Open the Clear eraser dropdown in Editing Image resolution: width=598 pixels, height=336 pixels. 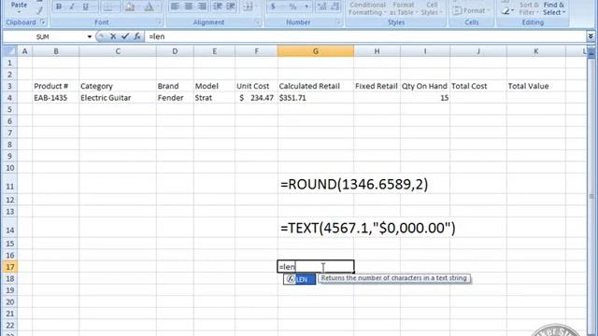pyautogui.click(x=507, y=11)
